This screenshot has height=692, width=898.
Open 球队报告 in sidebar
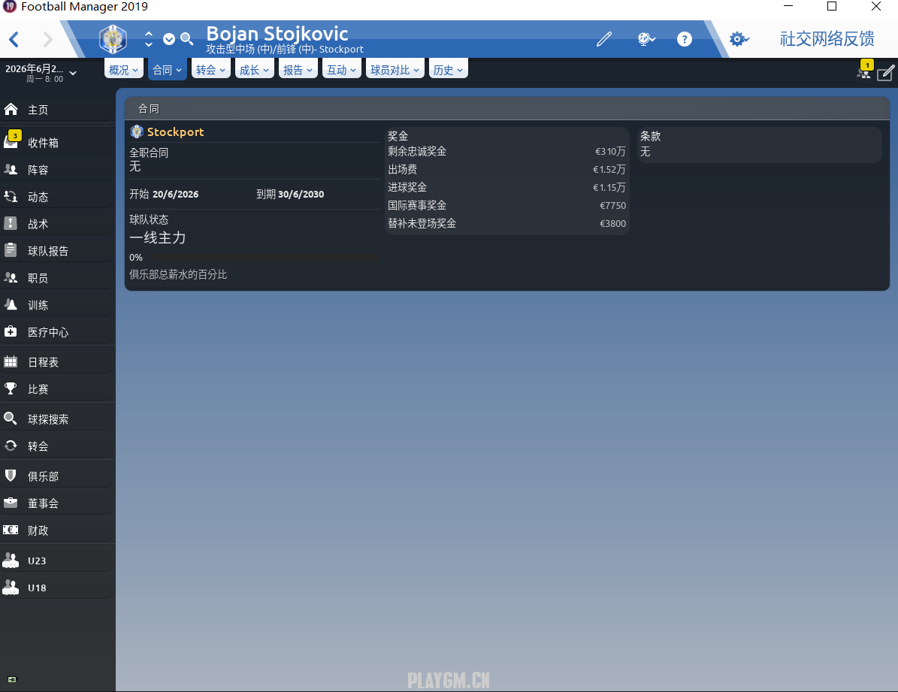pos(57,250)
